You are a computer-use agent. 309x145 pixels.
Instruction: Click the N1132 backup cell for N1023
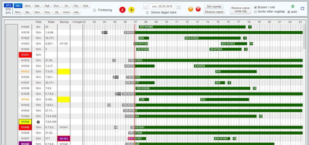[64, 44]
